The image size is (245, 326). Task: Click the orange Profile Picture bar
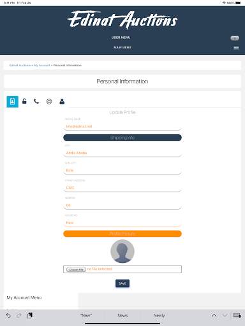coord(122,234)
